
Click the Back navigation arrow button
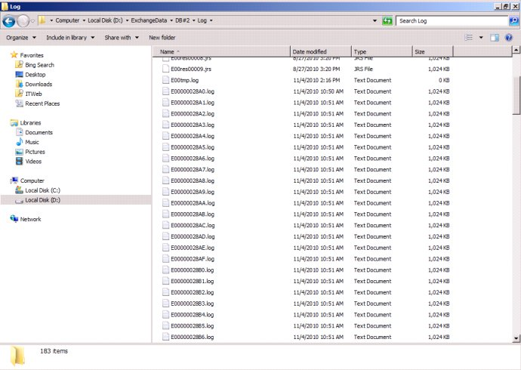tap(10, 21)
